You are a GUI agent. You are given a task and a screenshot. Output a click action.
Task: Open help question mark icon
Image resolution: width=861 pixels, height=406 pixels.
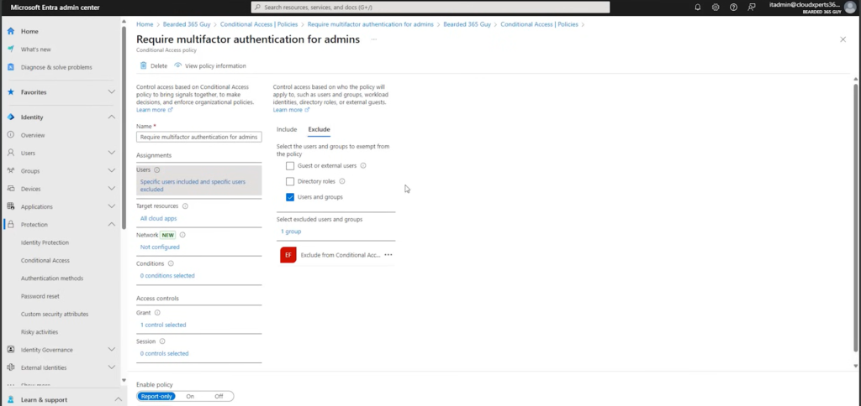(x=733, y=8)
